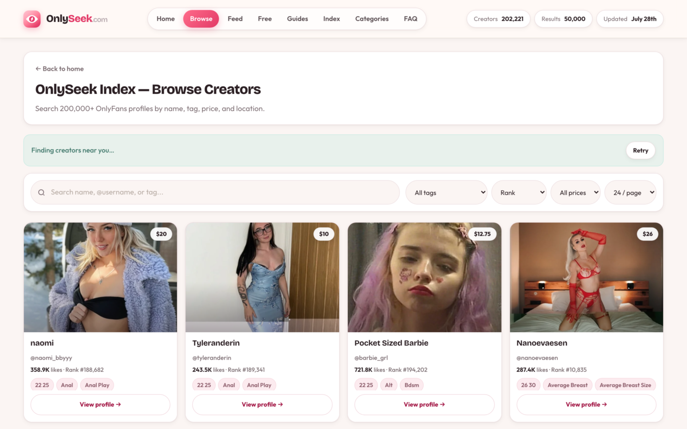Open naomi's profile thumbnail
Viewport: 687px width, 429px height.
click(x=100, y=277)
